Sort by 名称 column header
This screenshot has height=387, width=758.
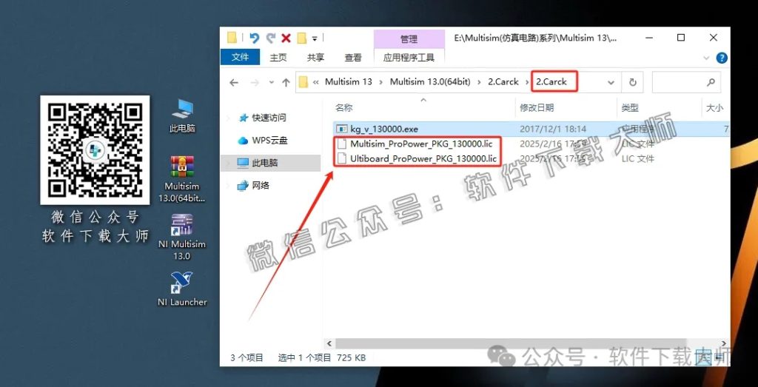[x=344, y=108]
